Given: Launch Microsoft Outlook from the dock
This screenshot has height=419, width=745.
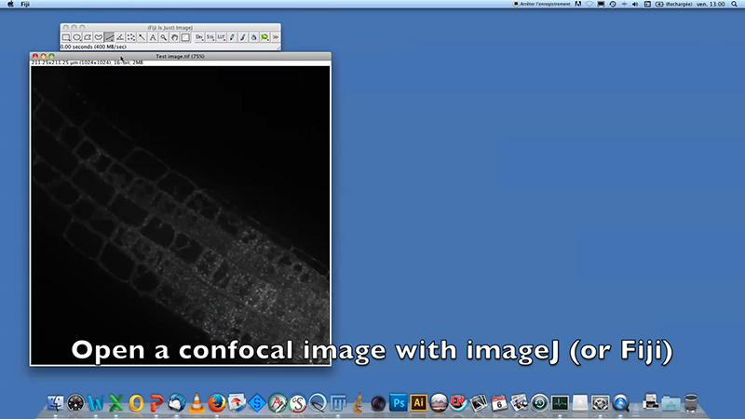Looking at the screenshot, I should pos(136,403).
